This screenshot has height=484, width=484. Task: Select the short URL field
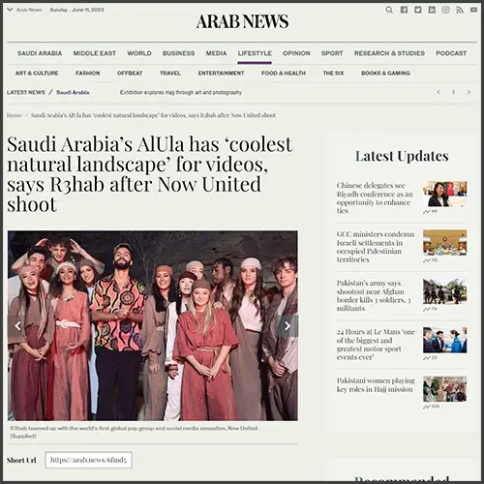click(88, 460)
